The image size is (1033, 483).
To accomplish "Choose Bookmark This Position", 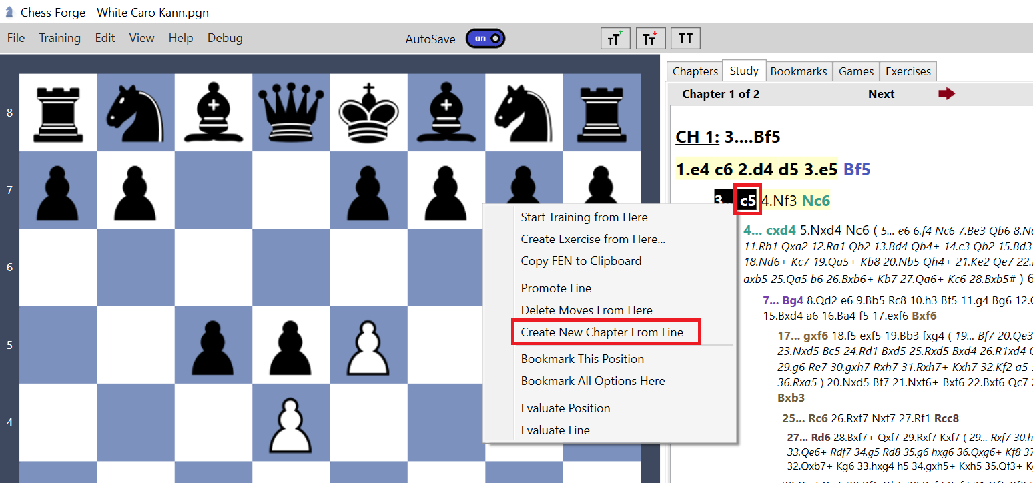I will (x=582, y=358).
